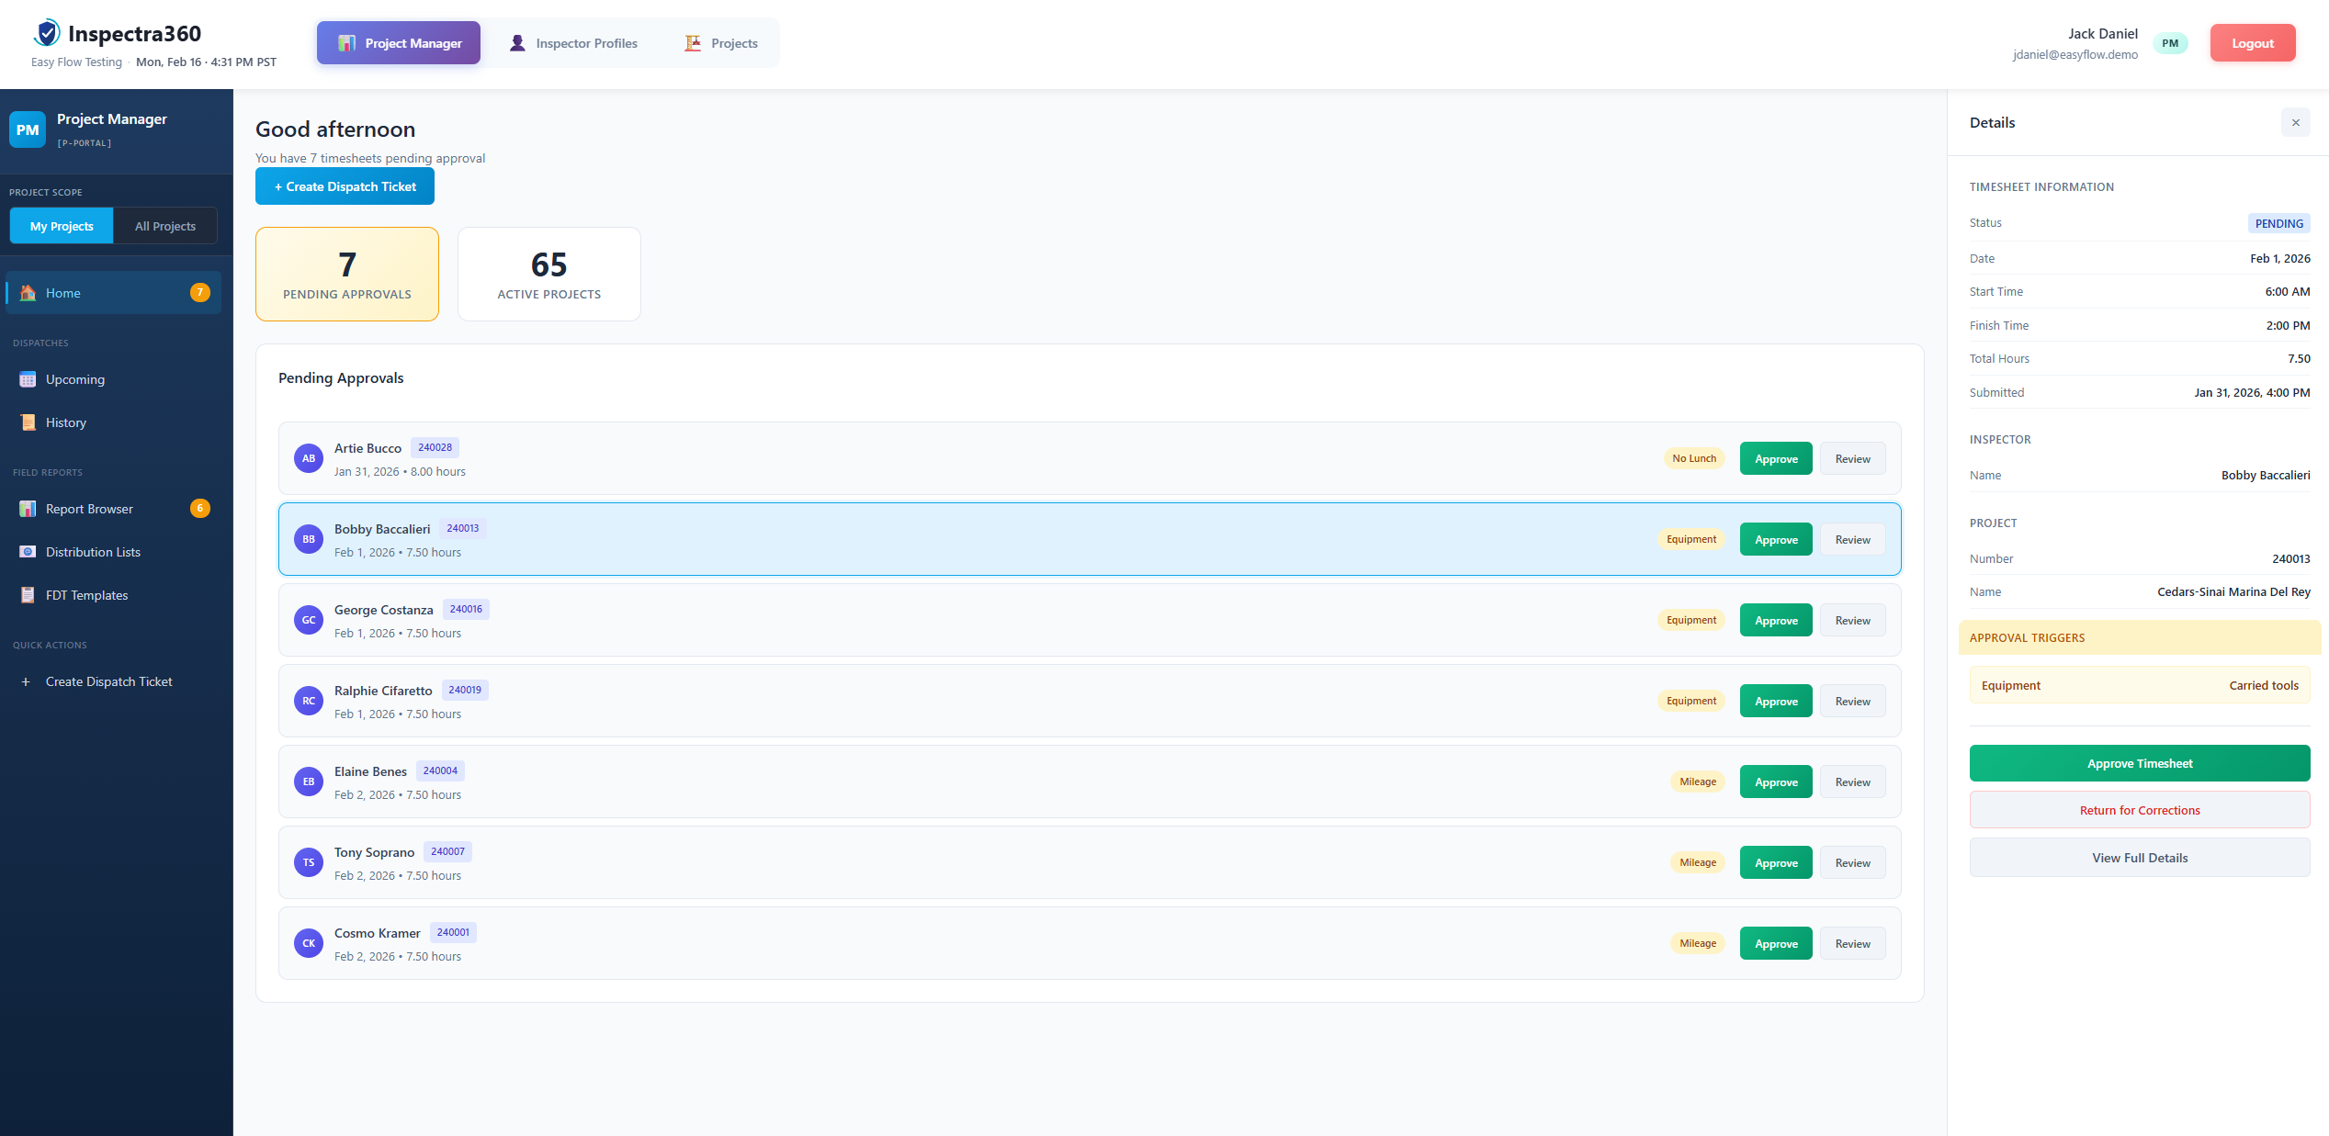Click Tony Soprano's avatar circle
The width and height of the screenshot is (2329, 1136).
click(x=308, y=861)
